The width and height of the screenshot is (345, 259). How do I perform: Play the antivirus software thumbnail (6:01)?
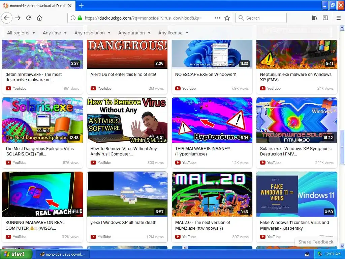(127, 120)
